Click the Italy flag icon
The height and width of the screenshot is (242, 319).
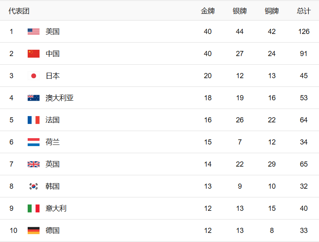pyautogui.click(x=34, y=208)
